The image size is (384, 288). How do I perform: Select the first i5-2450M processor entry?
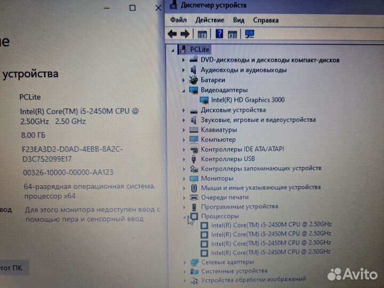[271, 225]
